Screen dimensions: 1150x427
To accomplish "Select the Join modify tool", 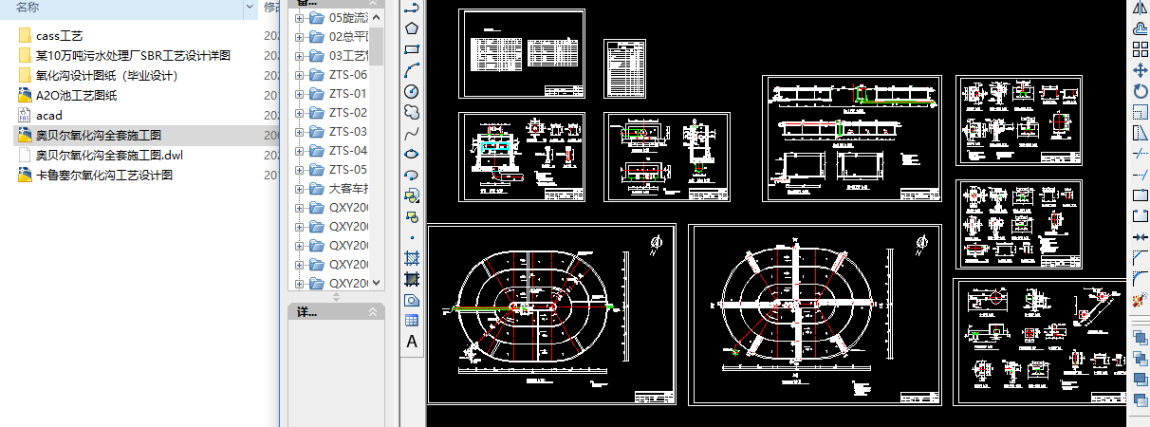I will pyautogui.click(x=1141, y=237).
